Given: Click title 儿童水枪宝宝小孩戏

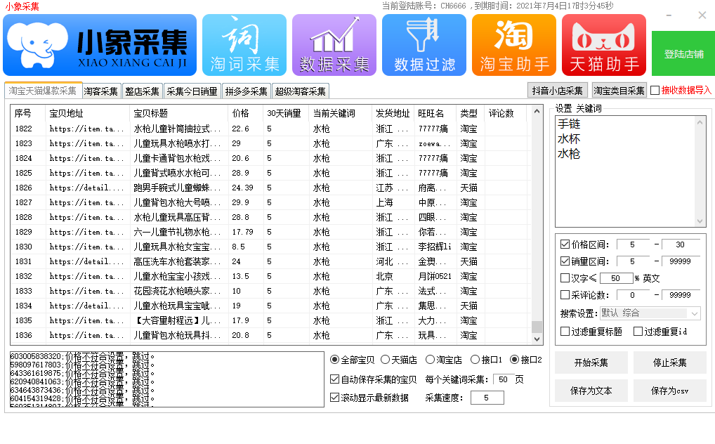Looking at the screenshot, I should click(x=177, y=276).
